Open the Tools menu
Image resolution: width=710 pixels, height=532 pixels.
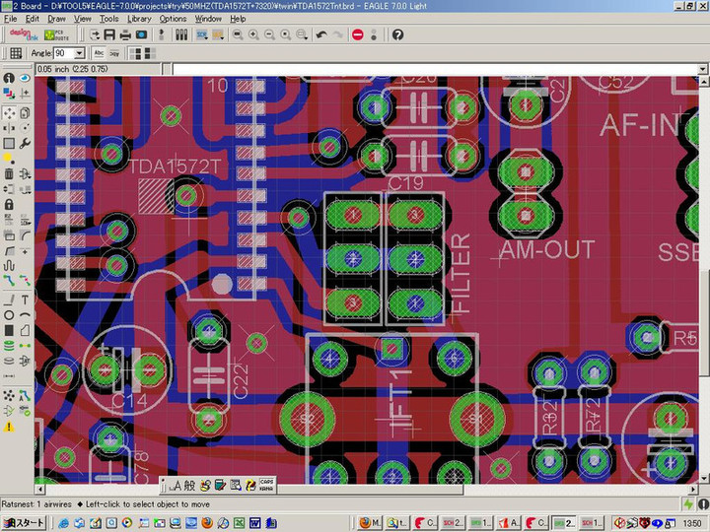click(x=108, y=19)
